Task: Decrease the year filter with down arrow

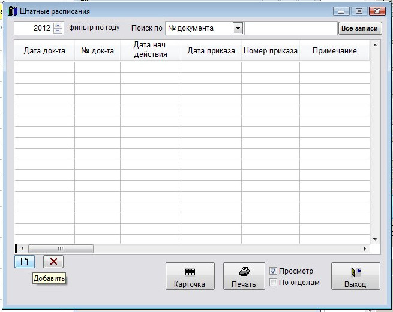Action: tap(58, 31)
